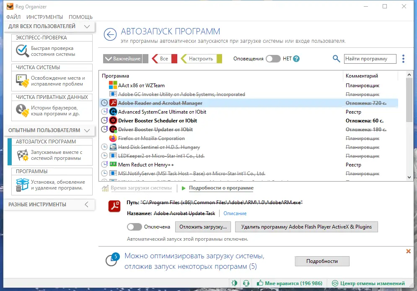The width and height of the screenshot is (417, 291).
Task: Click the Adobe Reader red PDF icon in the list
Action: tap(113, 103)
